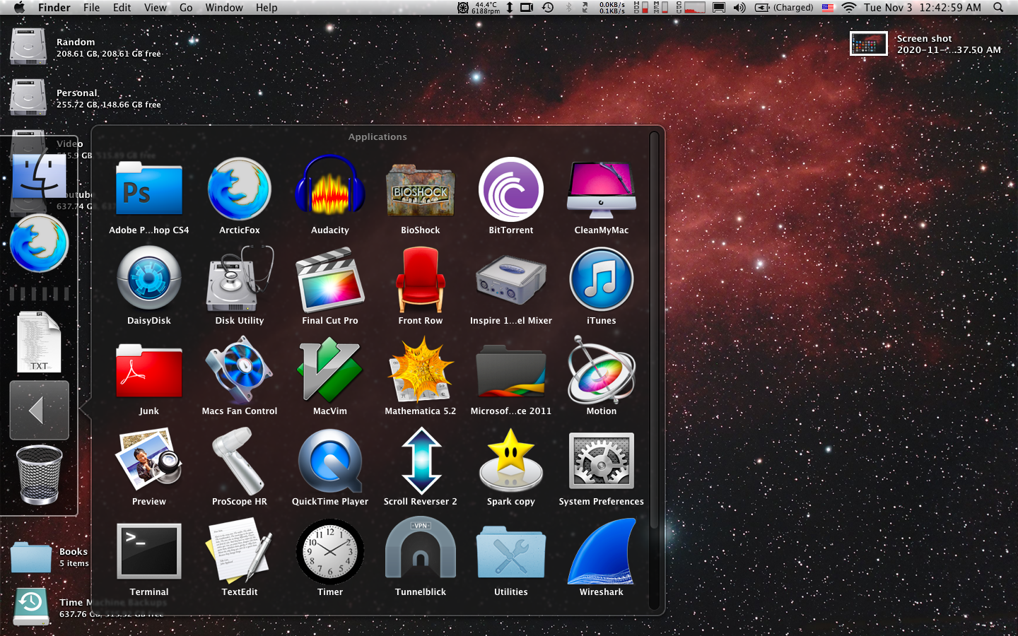Open Preview application

click(149, 461)
